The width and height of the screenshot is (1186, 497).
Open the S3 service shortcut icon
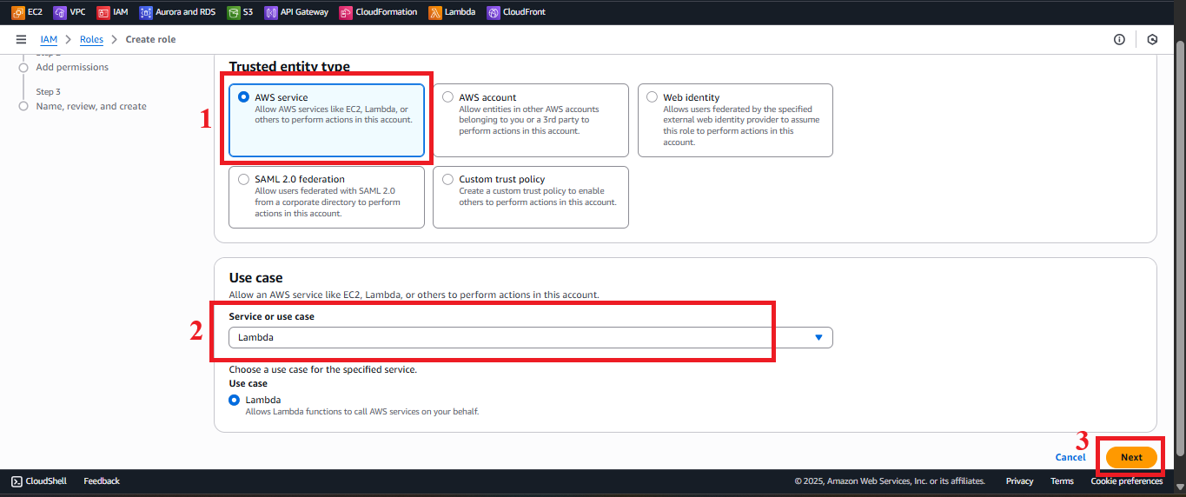(x=233, y=12)
